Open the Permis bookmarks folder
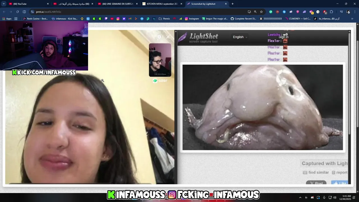 click(164, 19)
